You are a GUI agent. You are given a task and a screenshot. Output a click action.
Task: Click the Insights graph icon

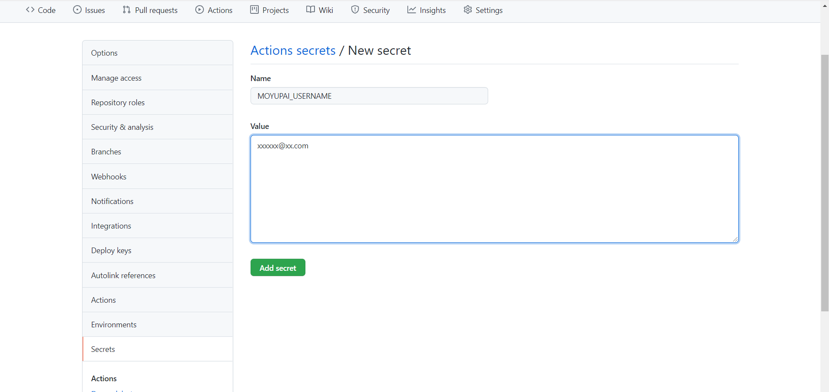coord(412,9)
